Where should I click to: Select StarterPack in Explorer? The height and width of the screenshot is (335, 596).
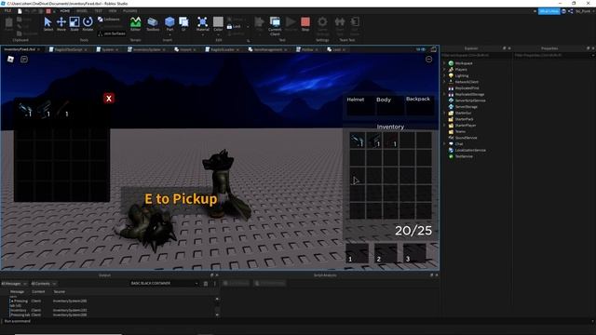464,119
